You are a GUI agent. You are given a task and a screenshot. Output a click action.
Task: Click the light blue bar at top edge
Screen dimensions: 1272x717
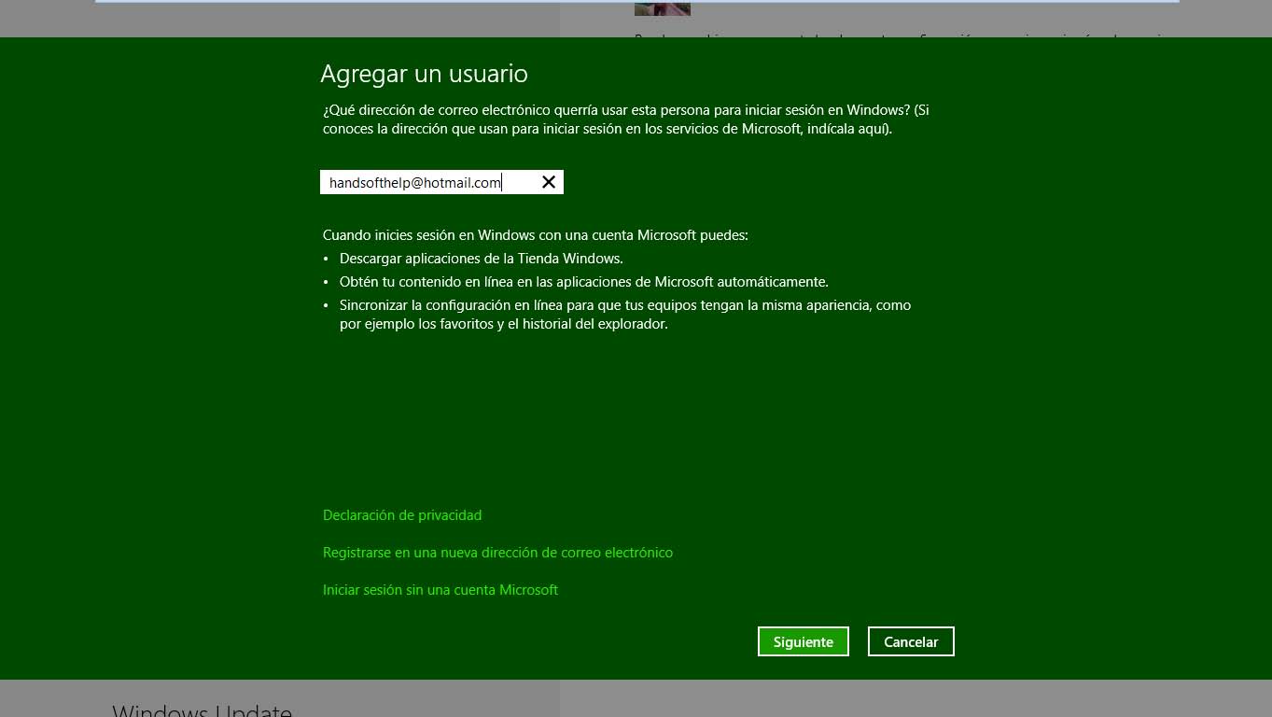[635, 1]
